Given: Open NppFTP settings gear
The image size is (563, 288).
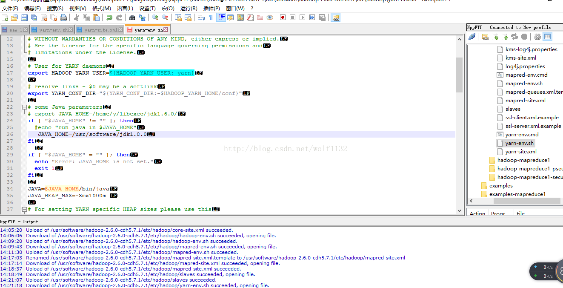Looking at the screenshot, I should point(537,37).
